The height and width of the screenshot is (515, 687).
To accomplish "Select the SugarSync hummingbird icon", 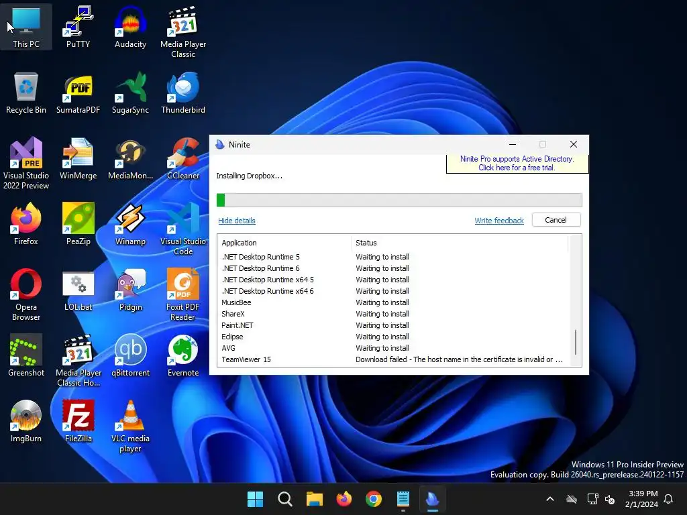I will [130, 93].
